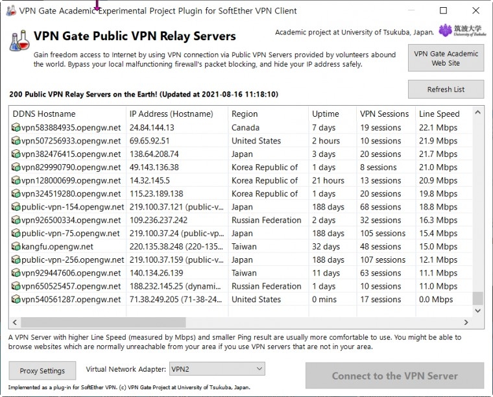Screen dimensions: 493x397
Task: Click server icon for public-vpn-154.opengw.net
Action: click(x=16, y=207)
